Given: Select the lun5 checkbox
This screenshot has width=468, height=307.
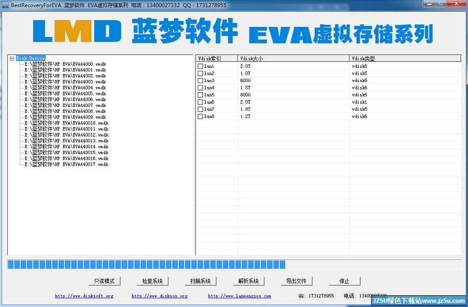Looking at the screenshot, I should (x=200, y=95).
